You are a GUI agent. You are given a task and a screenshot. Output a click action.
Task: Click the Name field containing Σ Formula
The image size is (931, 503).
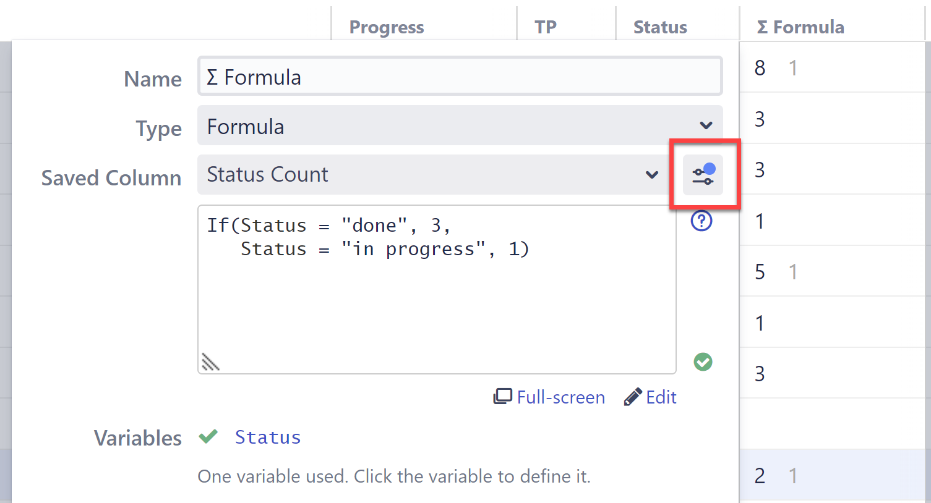[460, 77]
